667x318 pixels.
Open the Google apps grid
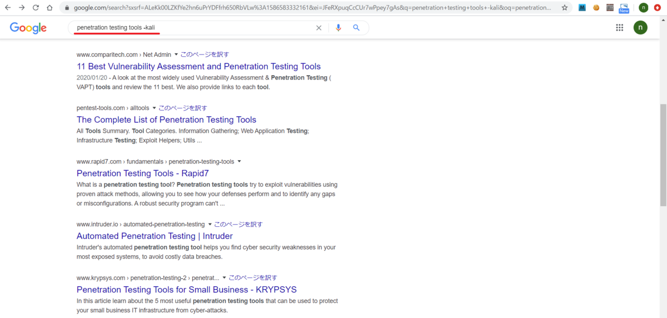click(620, 28)
